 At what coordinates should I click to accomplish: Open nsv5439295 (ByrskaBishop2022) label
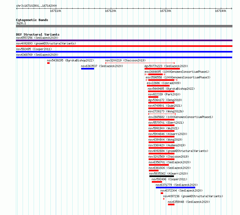tap(70, 60)
